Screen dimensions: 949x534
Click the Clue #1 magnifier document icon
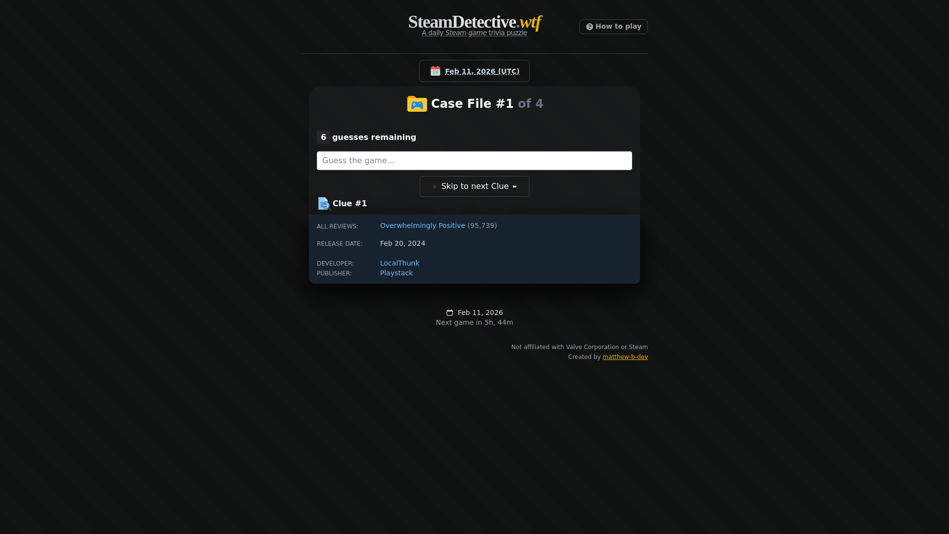tap(324, 204)
